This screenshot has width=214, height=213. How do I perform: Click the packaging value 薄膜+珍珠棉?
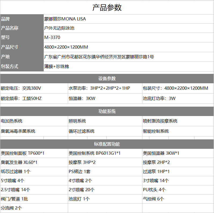pyautogui.click(x=57, y=66)
